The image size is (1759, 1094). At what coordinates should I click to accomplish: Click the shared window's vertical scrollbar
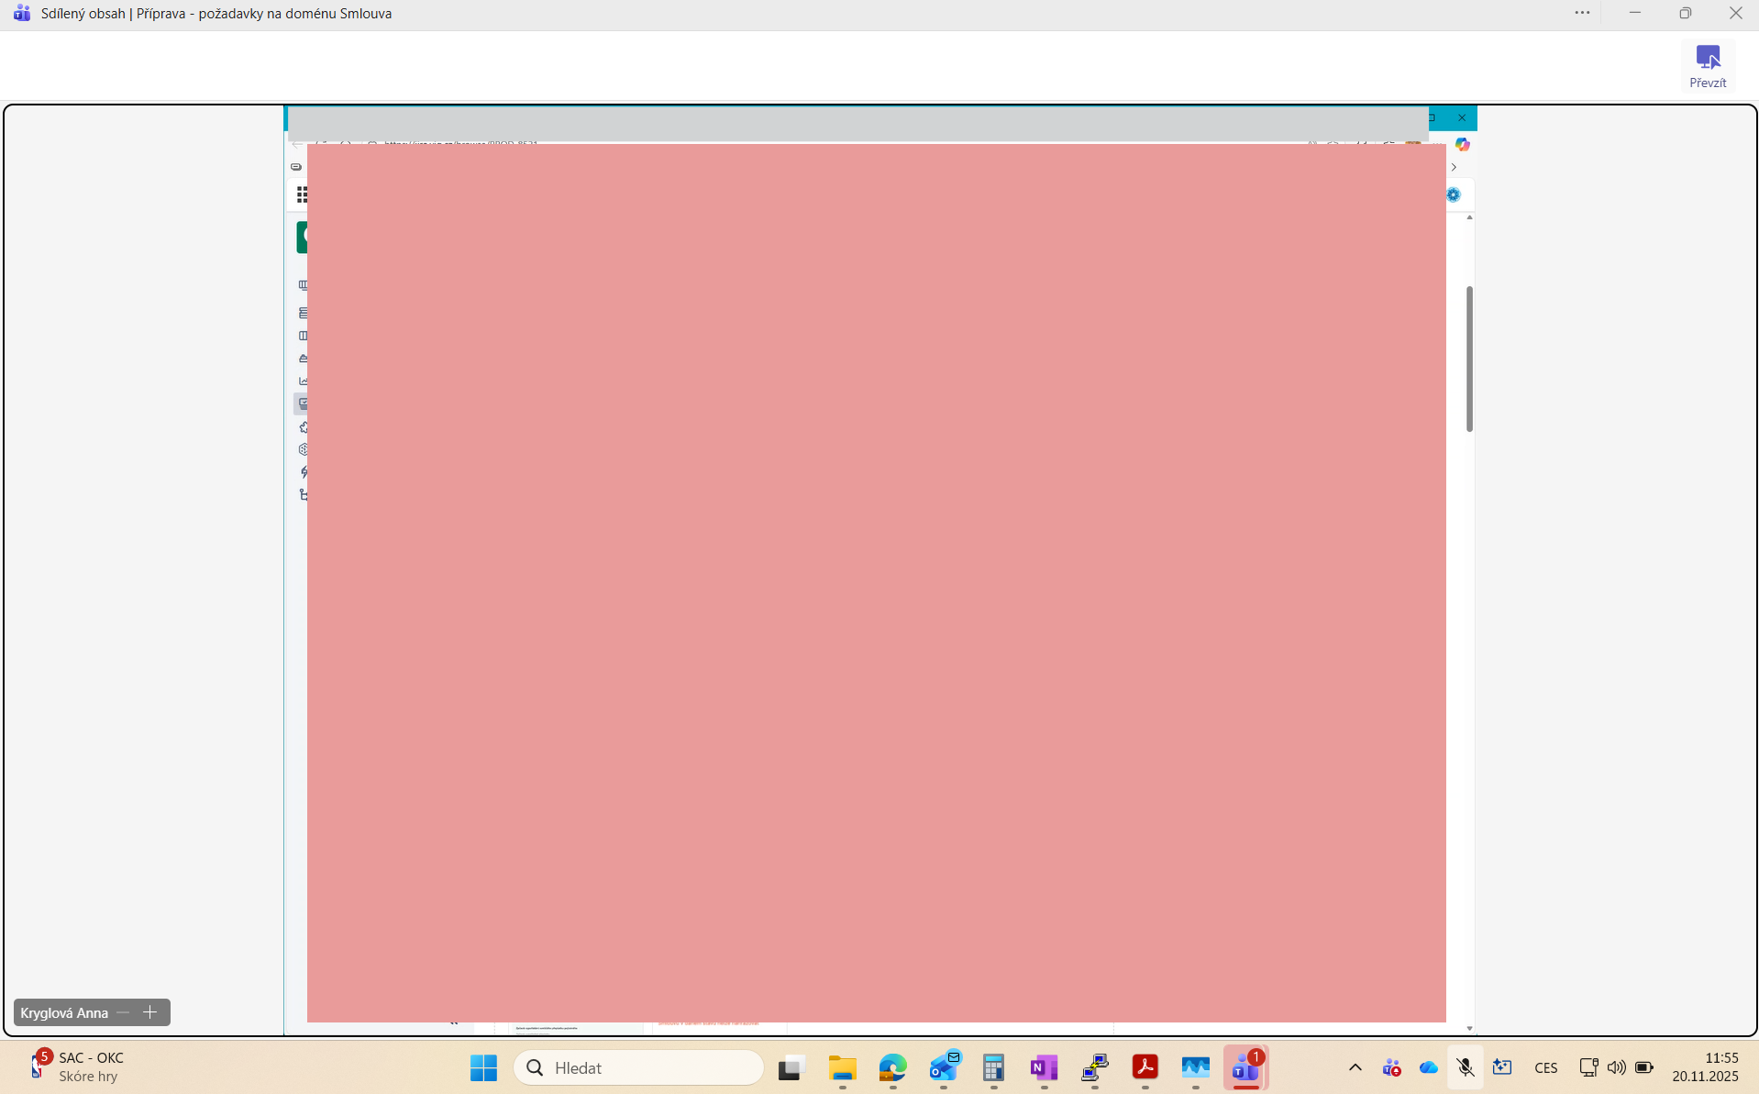(x=1469, y=359)
